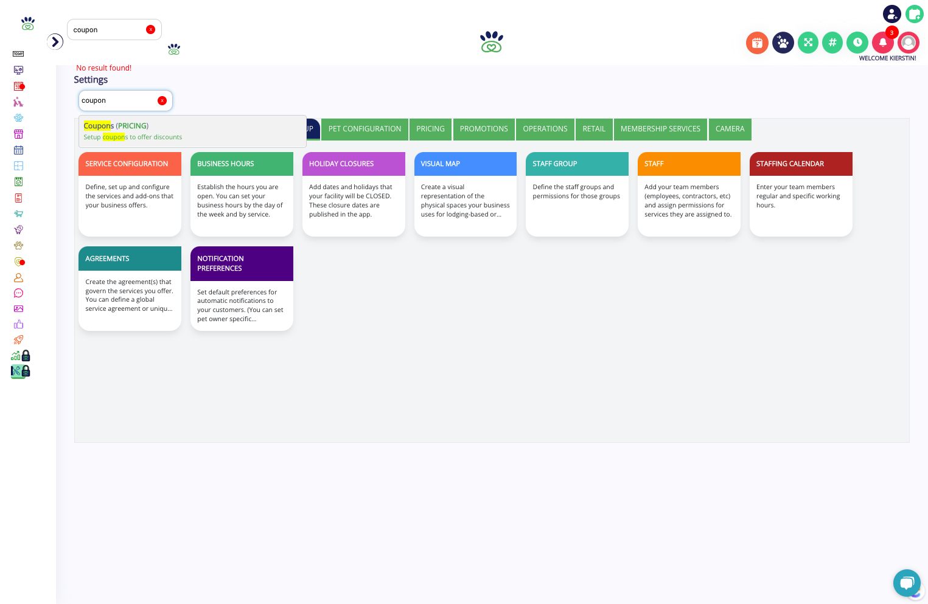The width and height of the screenshot is (928, 604).
Task: Open the shopping cart sidebar icon
Action: [18, 213]
